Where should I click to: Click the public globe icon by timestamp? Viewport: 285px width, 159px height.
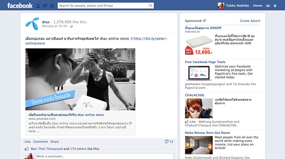[71, 26]
